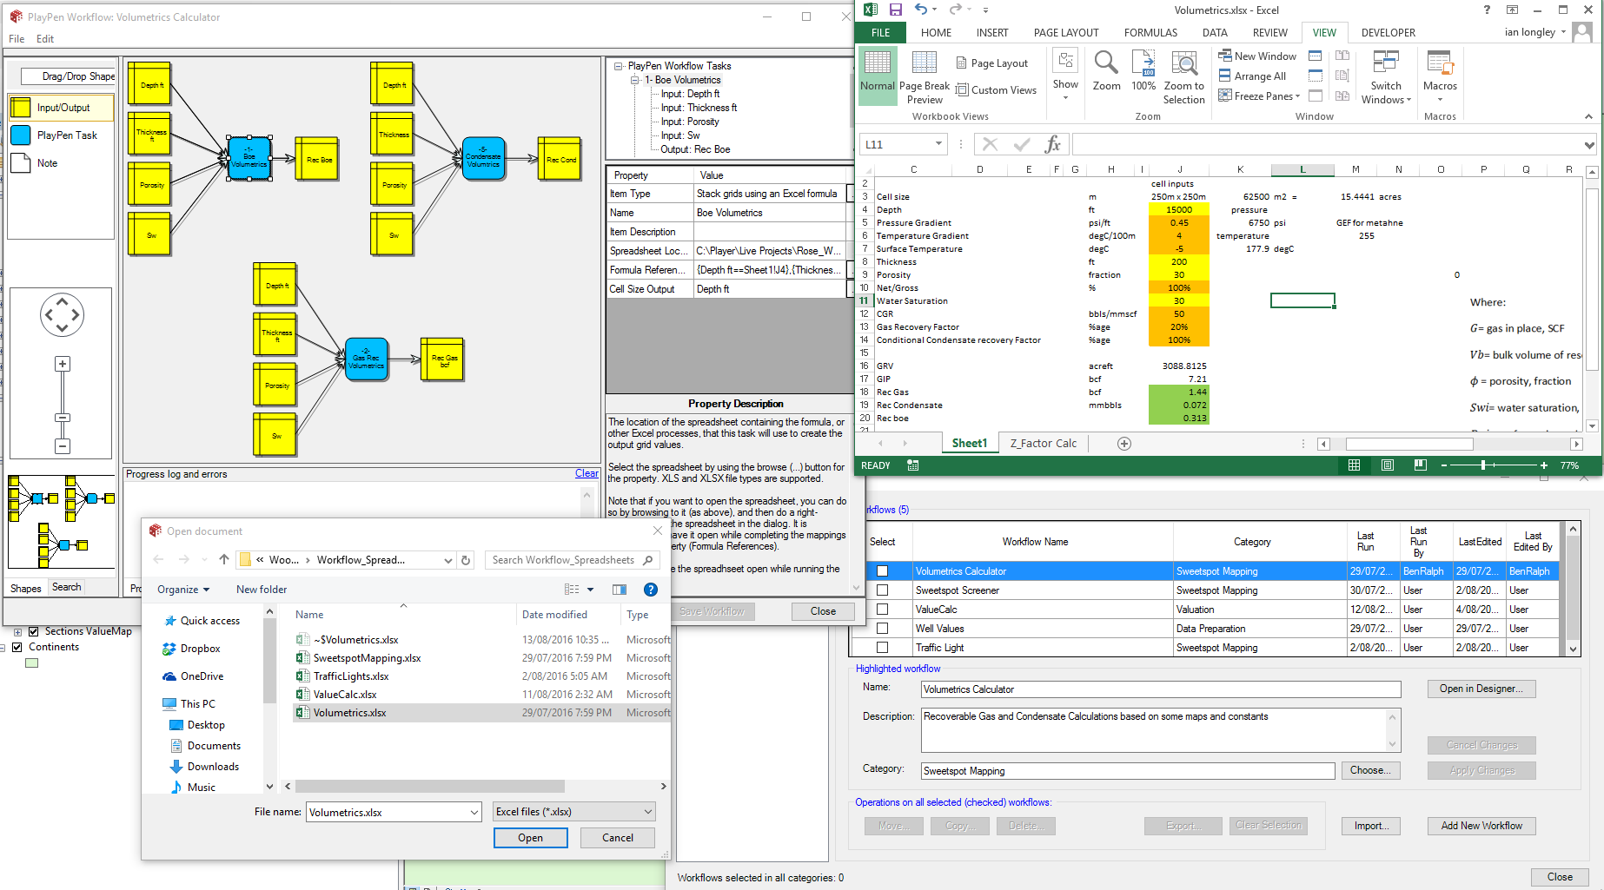The width and height of the screenshot is (1604, 890).
Task: Open the Switch Windows dropdown
Action: (x=1386, y=77)
